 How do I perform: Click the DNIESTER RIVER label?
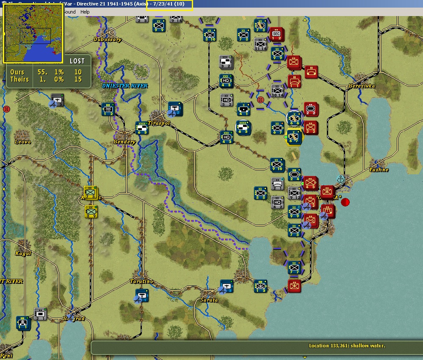pyautogui.click(x=125, y=86)
